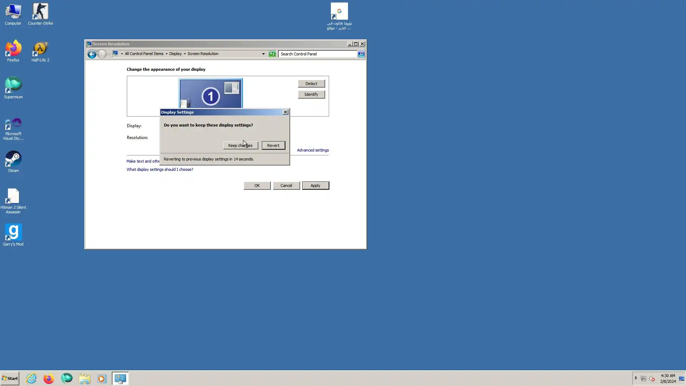
Task: Click the volume icon in system tray
Action: coord(652,378)
